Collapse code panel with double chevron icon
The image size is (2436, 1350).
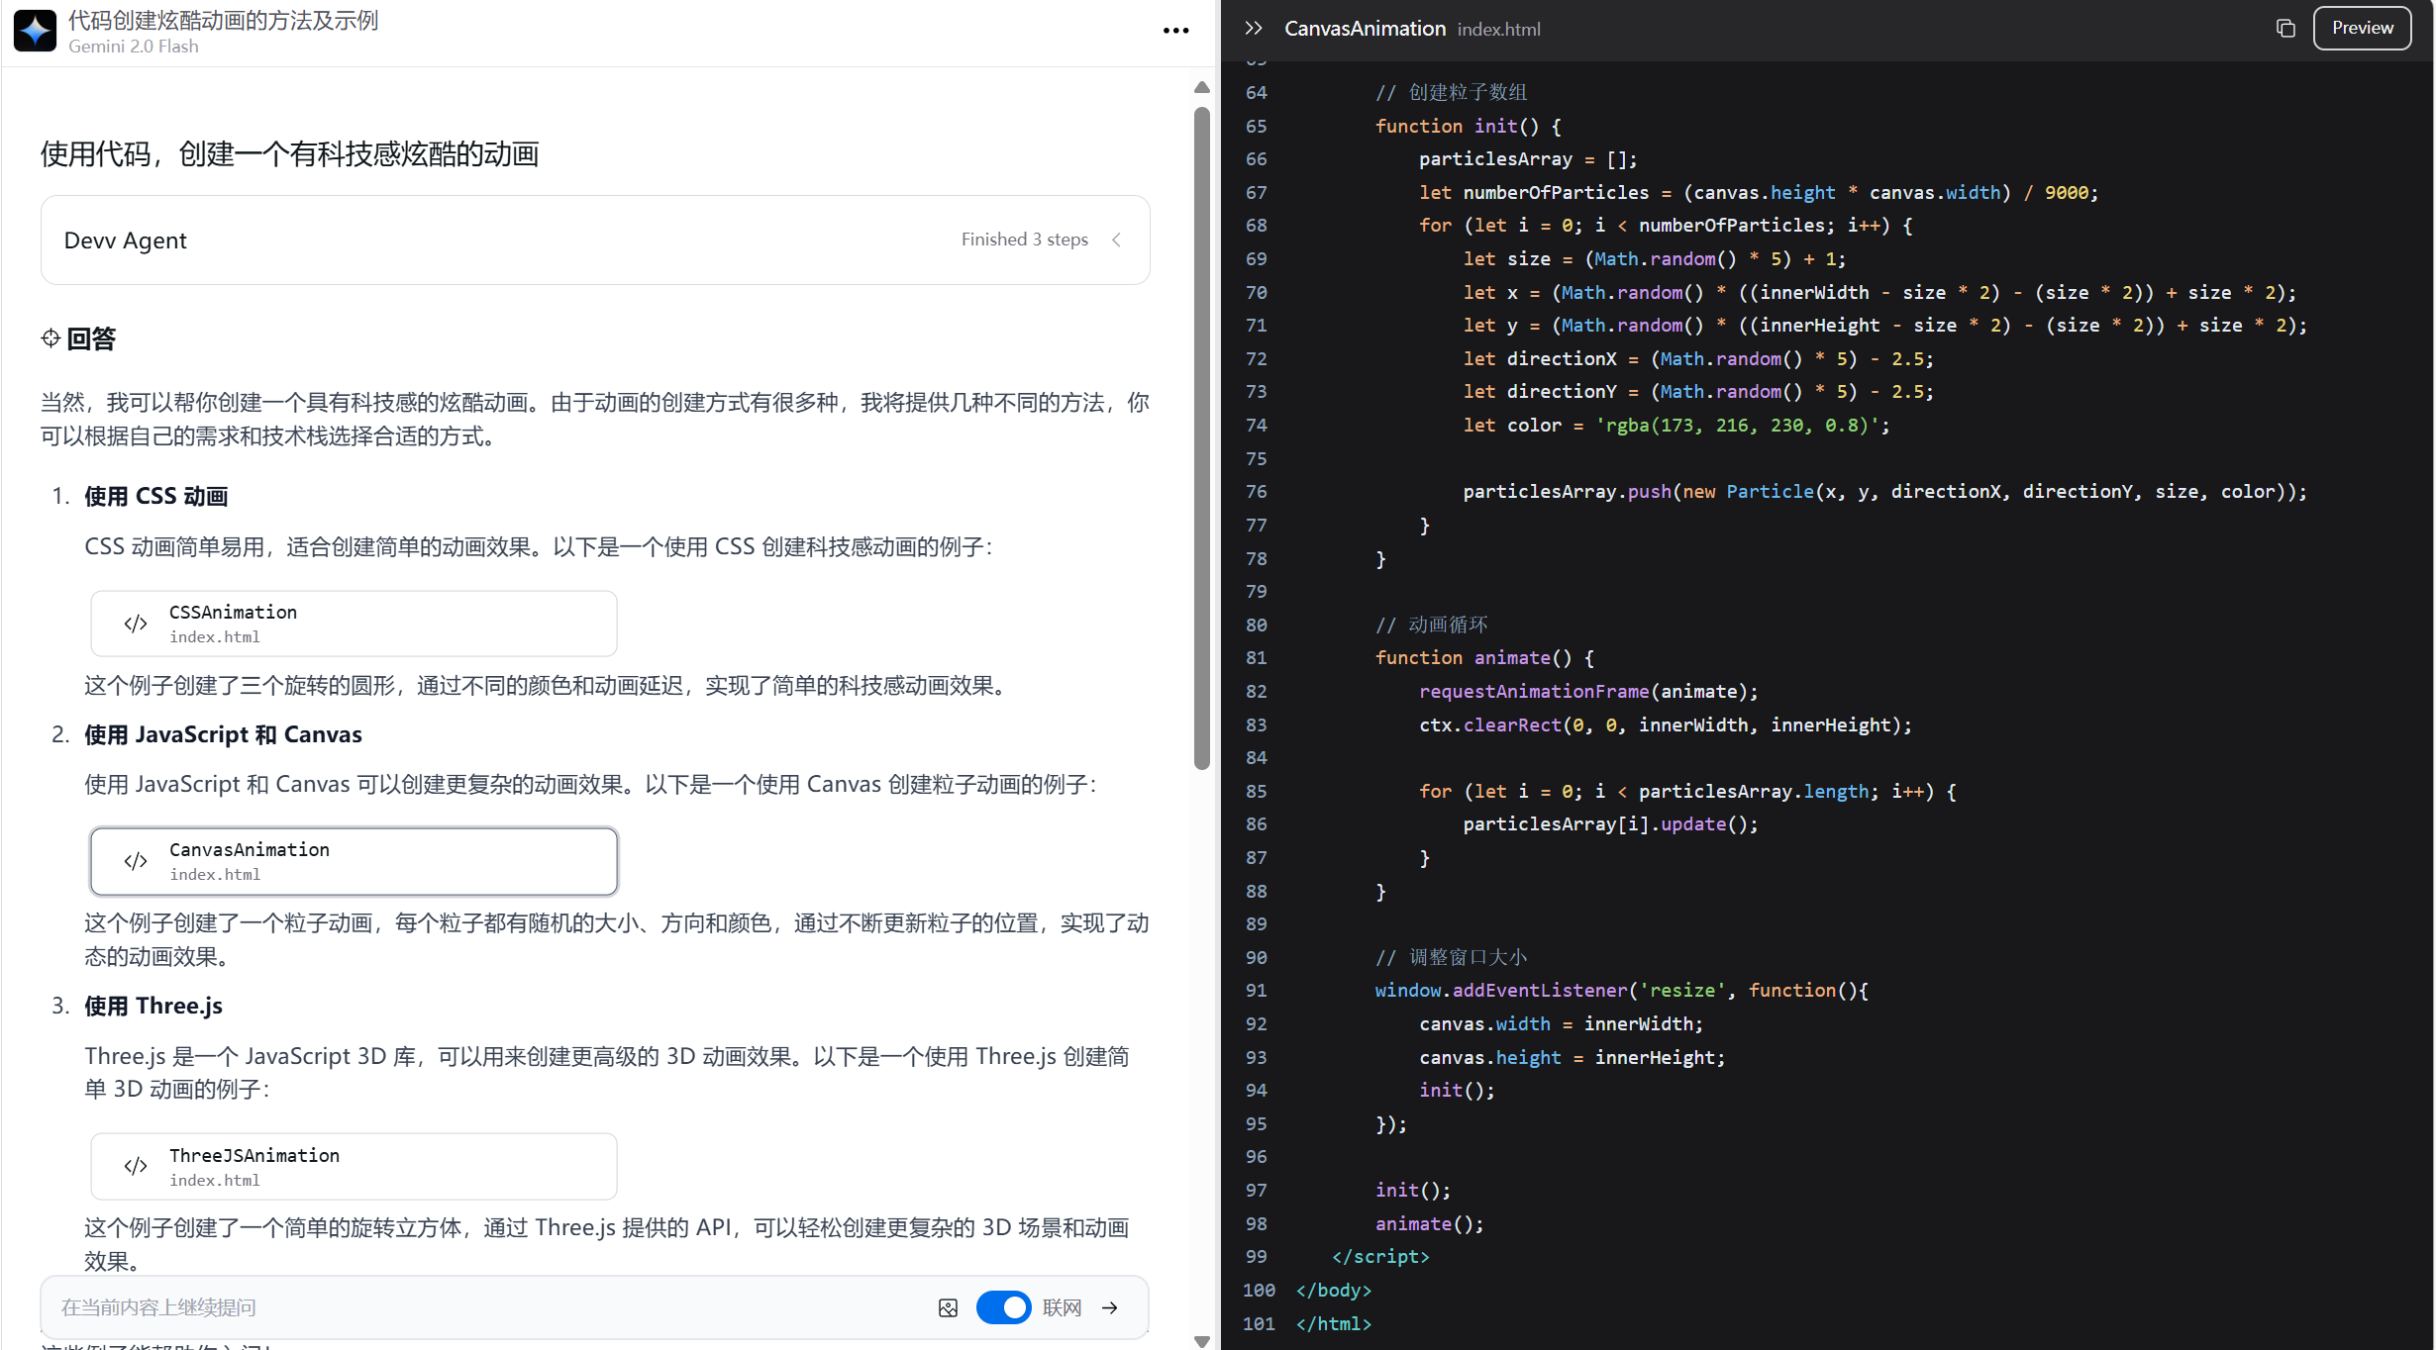point(1254,29)
